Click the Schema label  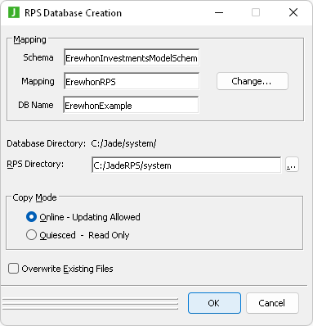point(38,57)
